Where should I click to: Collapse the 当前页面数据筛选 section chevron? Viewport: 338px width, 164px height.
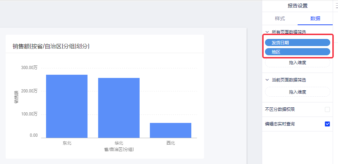click(267, 80)
